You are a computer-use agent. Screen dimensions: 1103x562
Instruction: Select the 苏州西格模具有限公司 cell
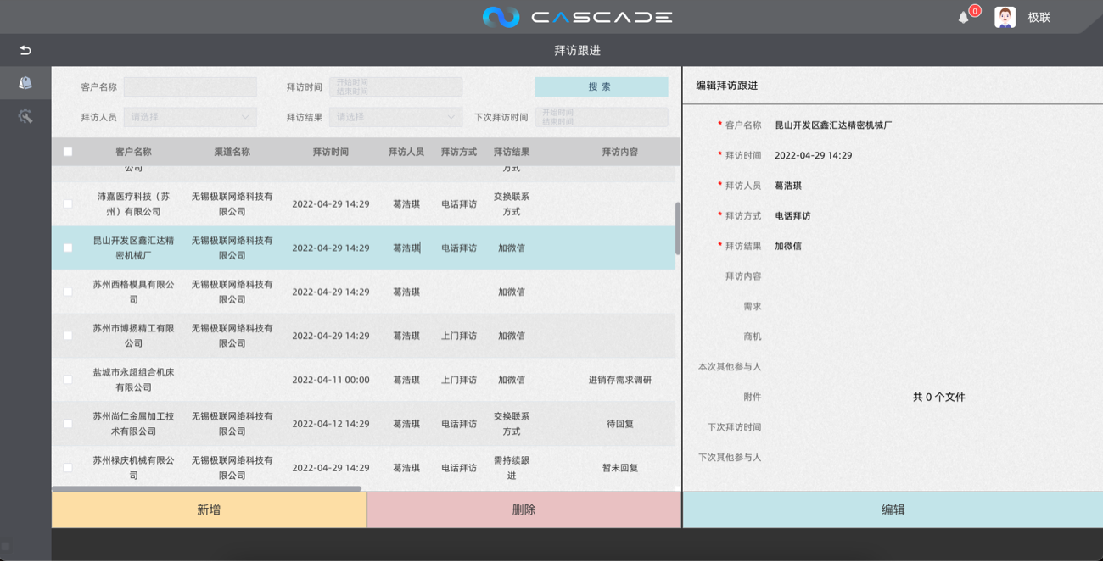[x=133, y=292]
